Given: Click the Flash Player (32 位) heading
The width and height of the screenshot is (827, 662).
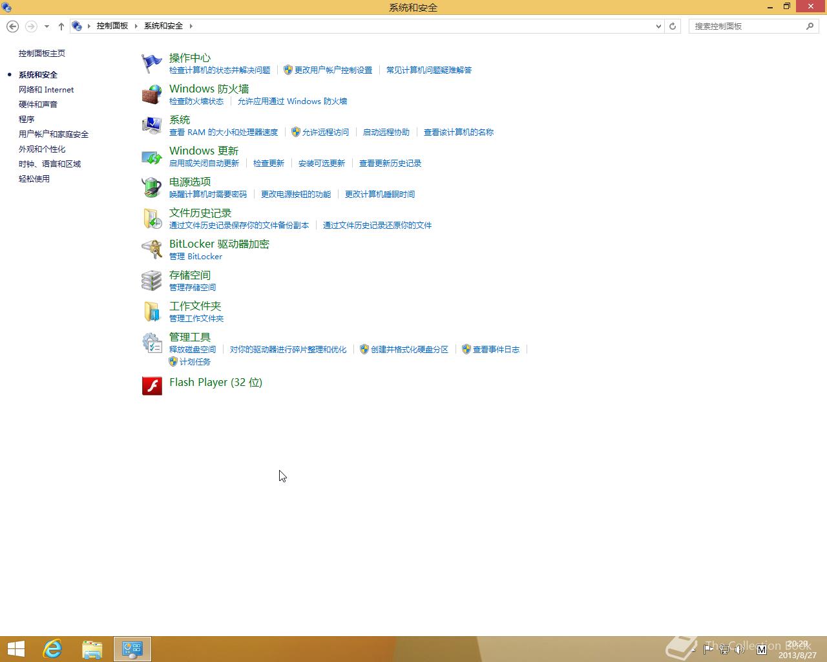Looking at the screenshot, I should (x=216, y=382).
